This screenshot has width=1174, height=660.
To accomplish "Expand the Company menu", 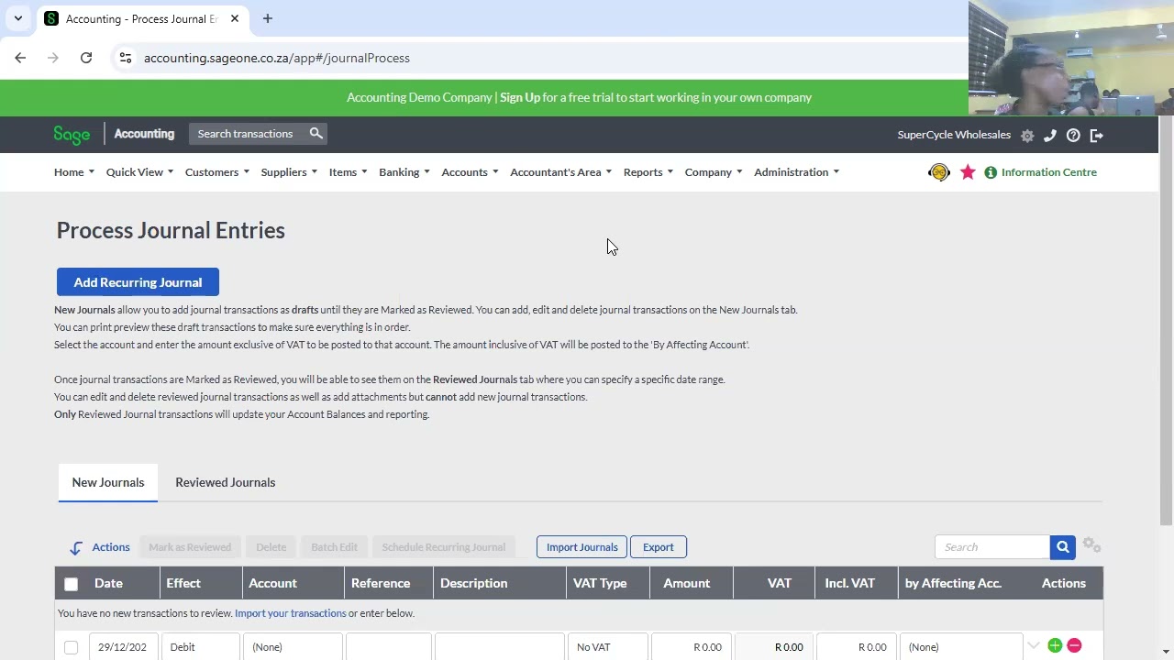I will point(714,172).
